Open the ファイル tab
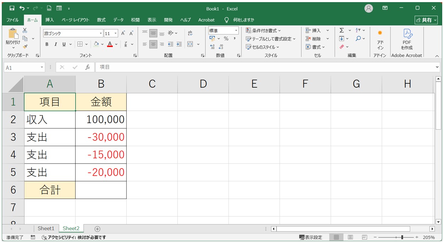The height and width of the screenshot is (243, 444). click(x=12, y=20)
